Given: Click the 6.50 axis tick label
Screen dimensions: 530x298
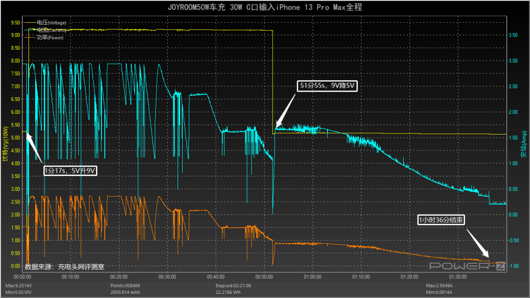Looking at the screenshot, I should click(16, 99).
